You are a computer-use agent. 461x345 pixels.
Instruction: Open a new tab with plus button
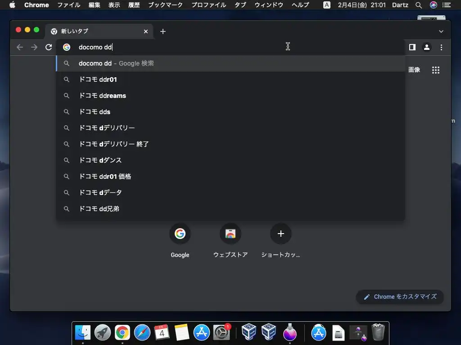click(x=163, y=31)
